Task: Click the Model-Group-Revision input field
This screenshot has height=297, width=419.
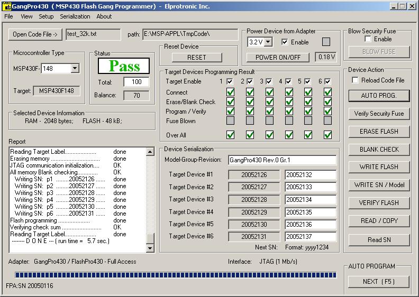Action: coord(282,160)
